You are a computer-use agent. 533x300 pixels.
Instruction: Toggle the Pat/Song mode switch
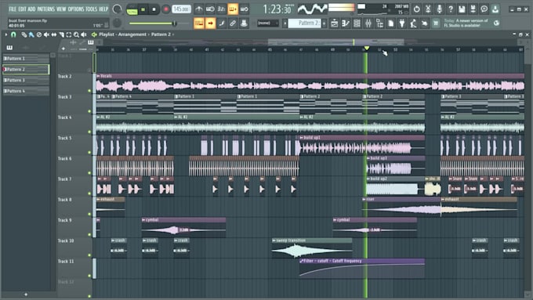pyautogui.click(x=132, y=9)
